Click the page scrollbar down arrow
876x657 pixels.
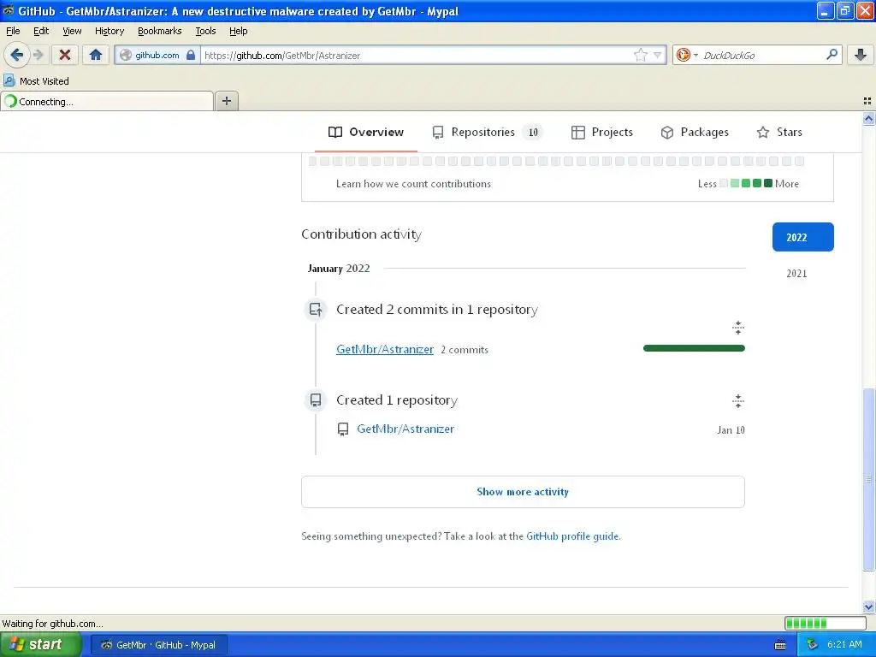point(868,607)
